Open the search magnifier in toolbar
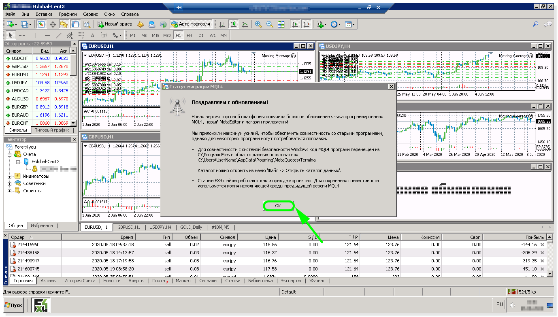The width and height of the screenshot is (558, 317). (535, 24)
